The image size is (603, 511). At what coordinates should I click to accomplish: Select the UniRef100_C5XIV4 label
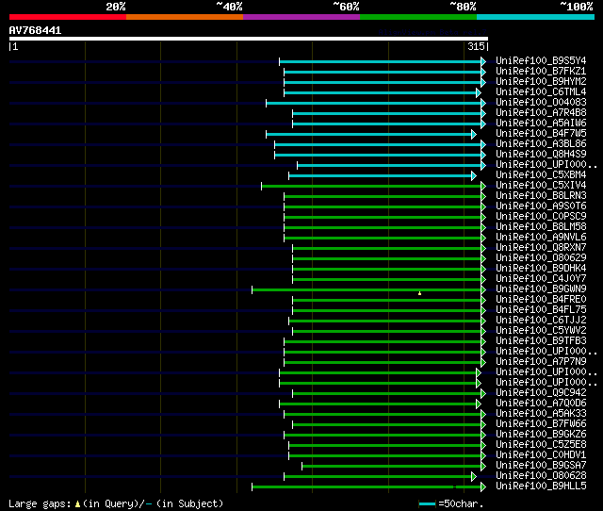pos(541,186)
